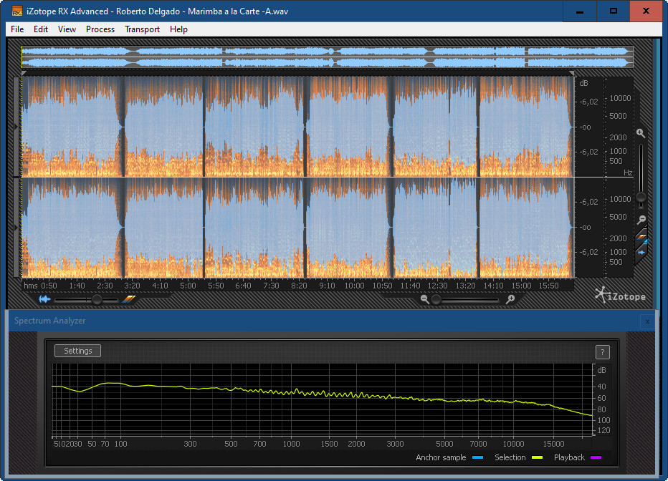Click the 5:00 mark on the time ruler
668x481 pixels.
188,286
